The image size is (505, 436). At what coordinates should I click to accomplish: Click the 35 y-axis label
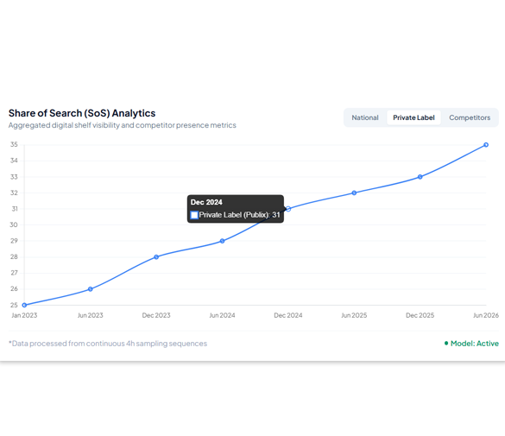[14, 144]
